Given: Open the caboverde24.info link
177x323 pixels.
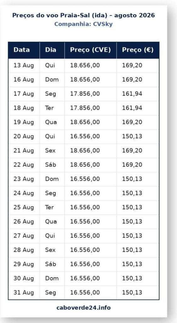Looking at the screenshot, I should [x=83, y=308].
